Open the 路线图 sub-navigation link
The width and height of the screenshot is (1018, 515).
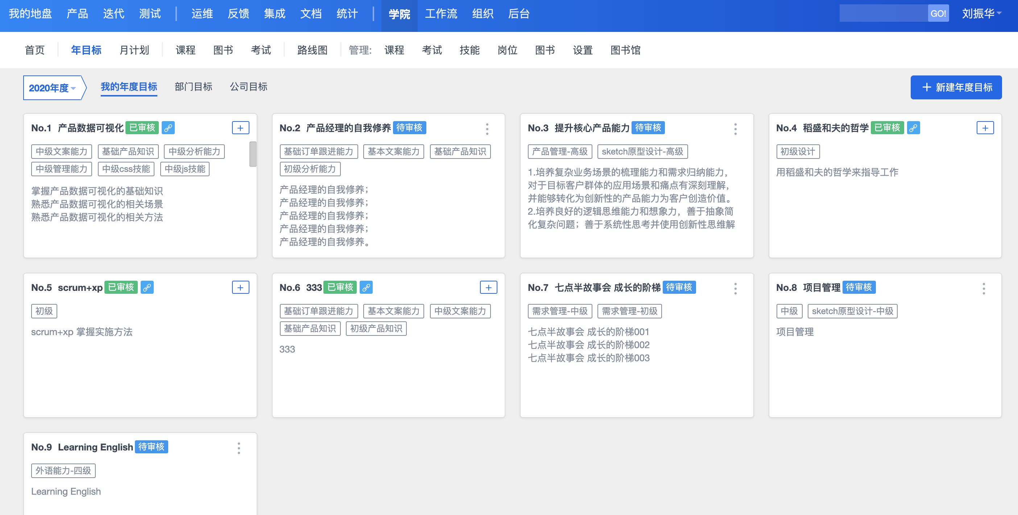312,50
